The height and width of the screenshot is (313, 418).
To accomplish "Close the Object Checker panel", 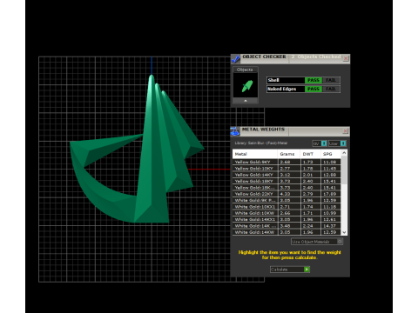I will click(x=346, y=58).
